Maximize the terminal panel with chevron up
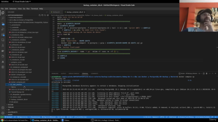The image size is (218, 122). [x=213, y=74]
